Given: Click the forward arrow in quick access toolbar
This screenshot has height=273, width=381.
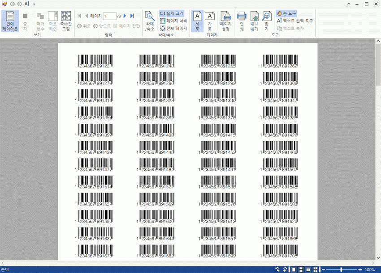Looking at the screenshot, I should [x=19, y=4].
